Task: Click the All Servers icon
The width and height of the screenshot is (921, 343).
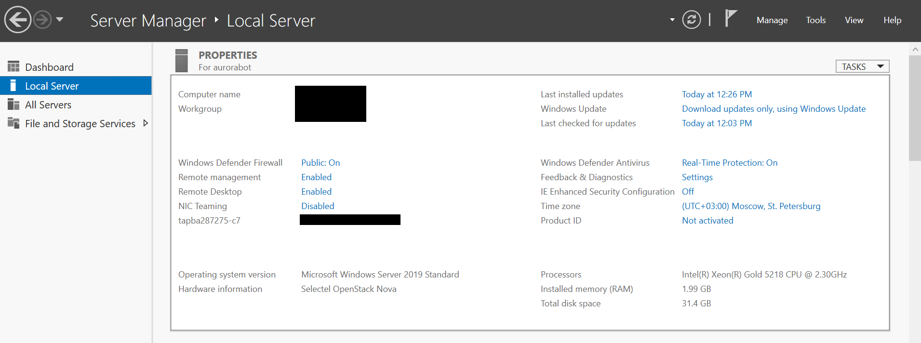Action: 13,105
